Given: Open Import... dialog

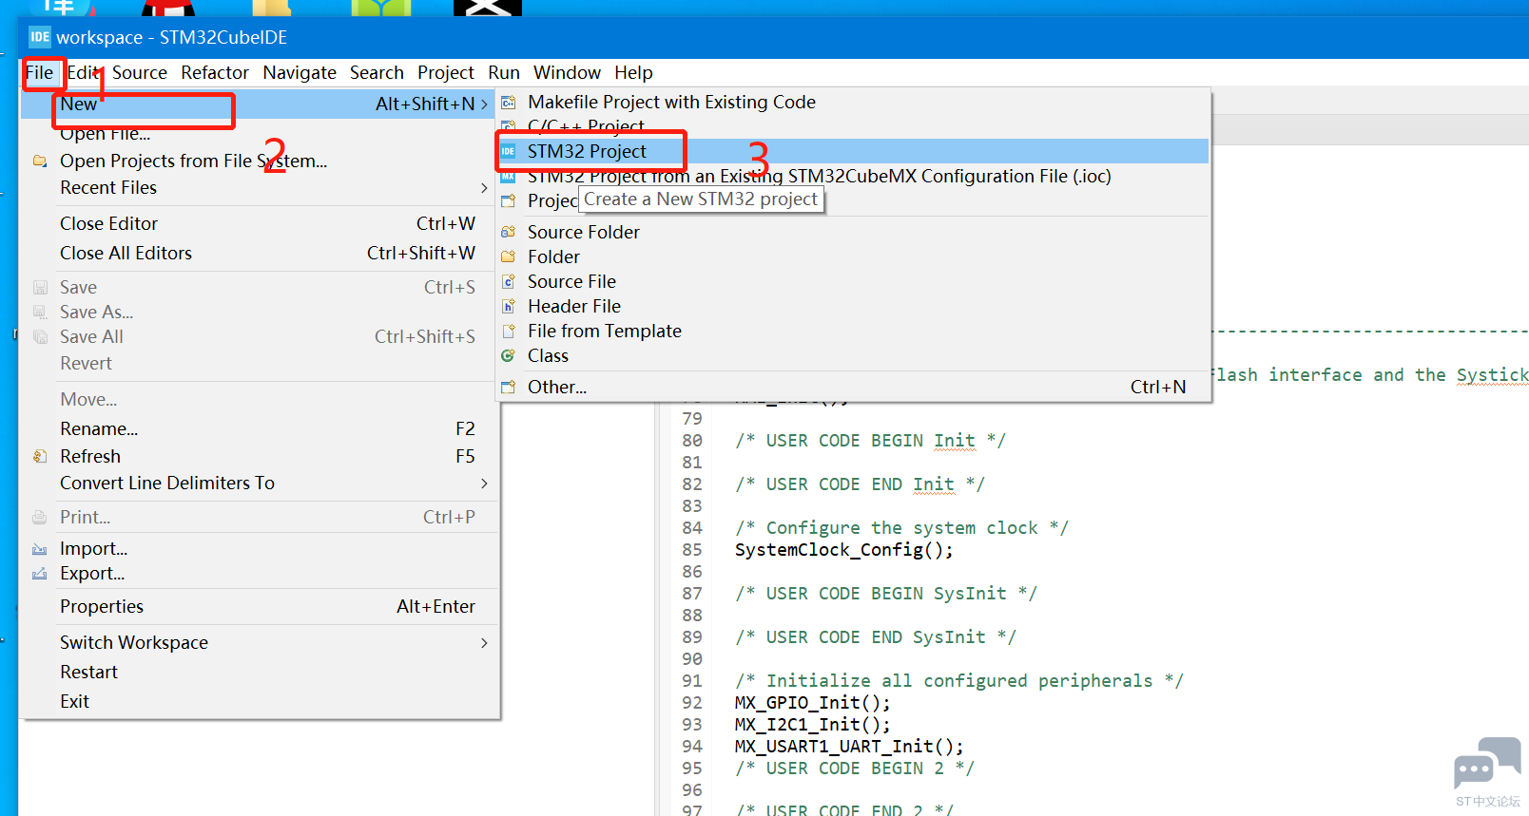Looking at the screenshot, I should 259,548.
